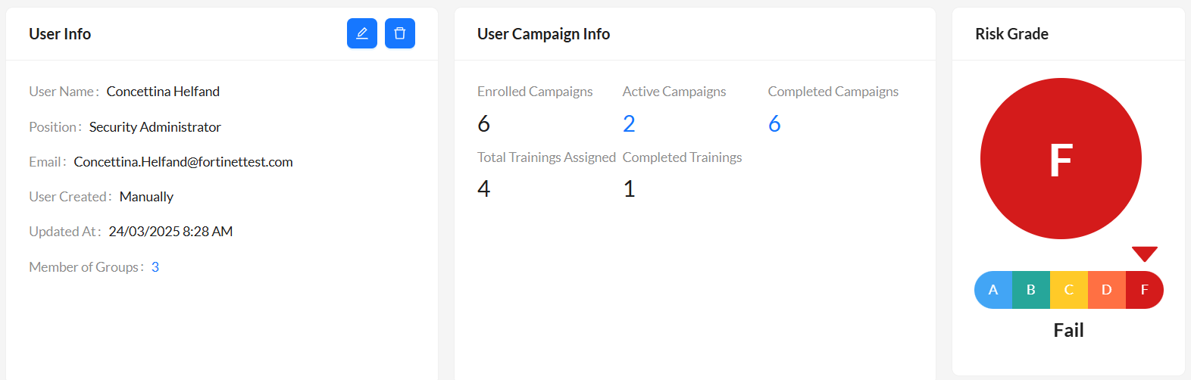This screenshot has height=380, width=1191.
Task: Click the Risk Grade panel heading
Action: pos(1011,34)
